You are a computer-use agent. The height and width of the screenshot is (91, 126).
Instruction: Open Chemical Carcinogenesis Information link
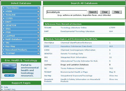click(78, 50)
